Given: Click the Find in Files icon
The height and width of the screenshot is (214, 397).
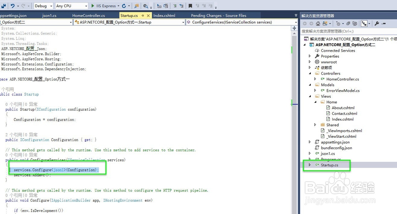Looking at the screenshot, I should pos(146,6).
